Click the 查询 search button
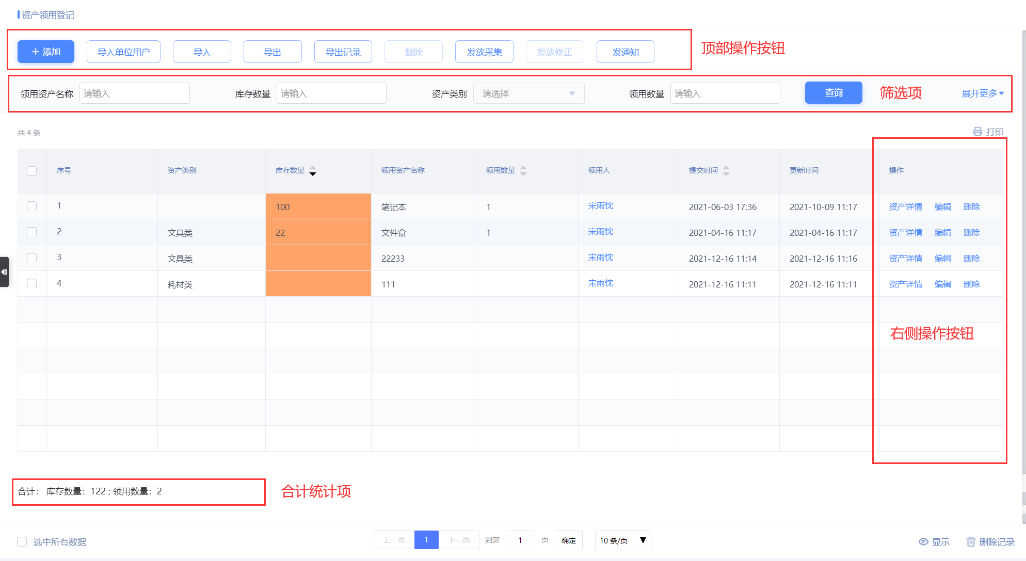This screenshot has width=1026, height=561. 833,93
